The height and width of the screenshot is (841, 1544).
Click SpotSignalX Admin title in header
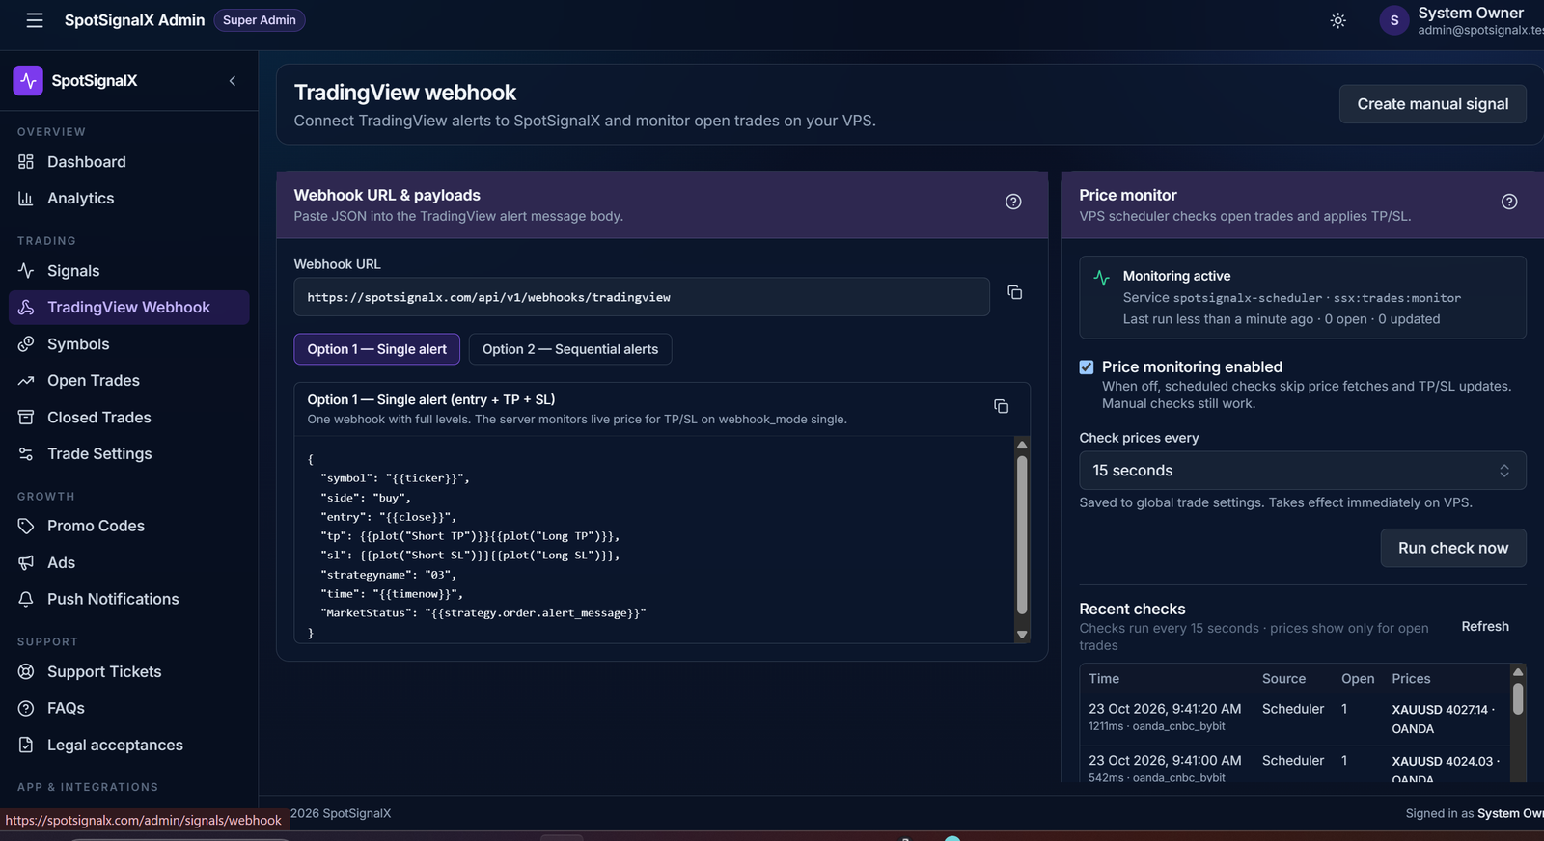(x=134, y=20)
